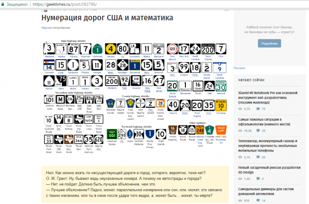The width and height of the screenshot is (309, 204).
Task: Click the 10,8k views count
Action: pyautogui.click(x=248, y=130)
